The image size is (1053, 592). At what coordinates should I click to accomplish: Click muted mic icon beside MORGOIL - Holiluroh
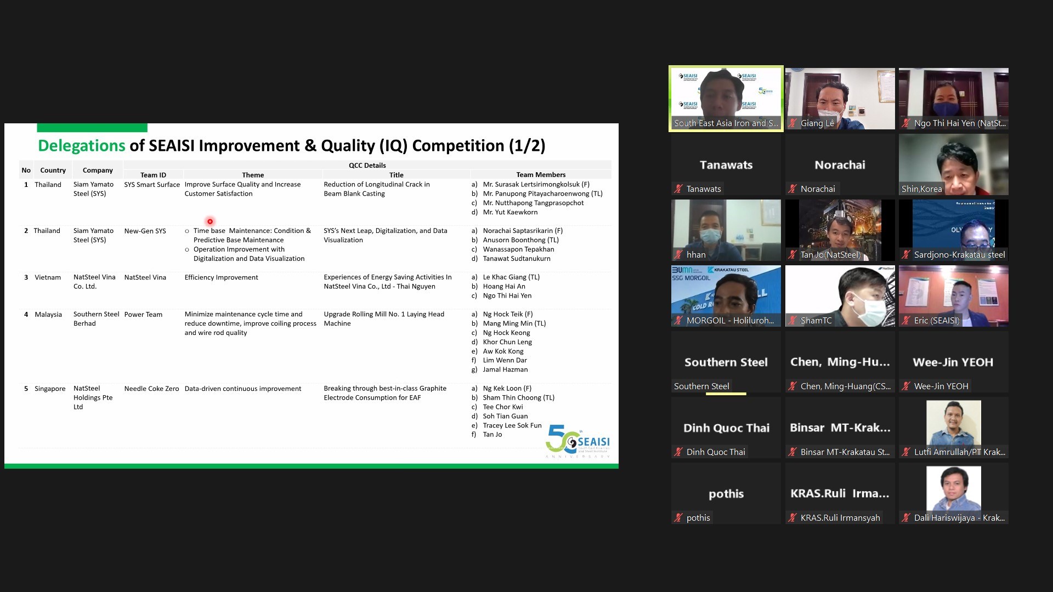(678, 321)
